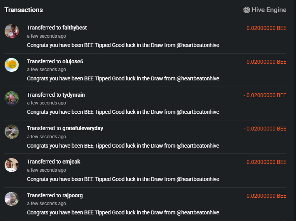Image resolution: width=296 pixels, height=221 pixels.
Task: Select the emjeak username link
Action: coord(71,162)
